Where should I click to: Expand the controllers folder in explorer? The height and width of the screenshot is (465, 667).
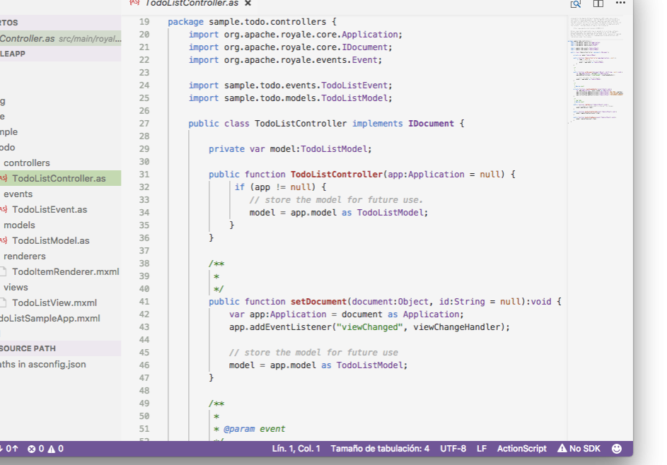27,163
